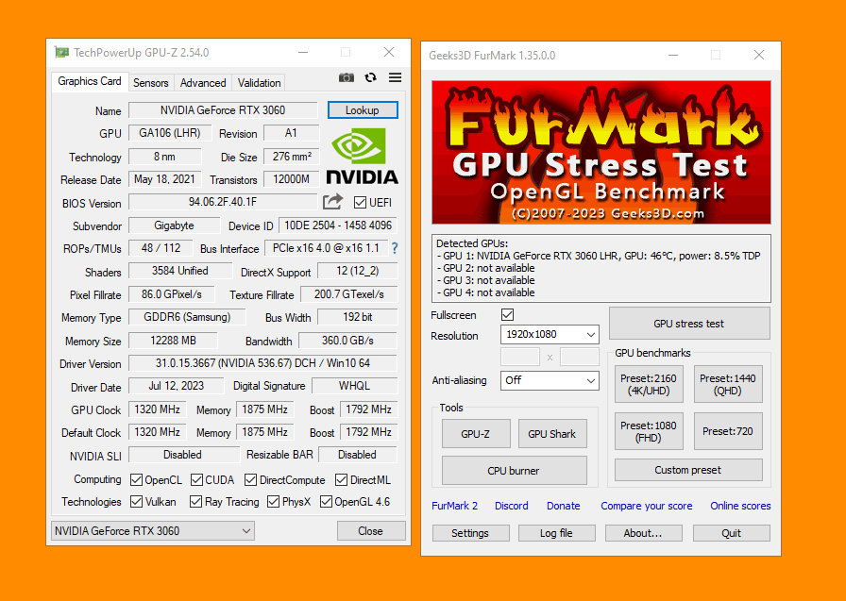Open the Discord link

coord(512,506)
